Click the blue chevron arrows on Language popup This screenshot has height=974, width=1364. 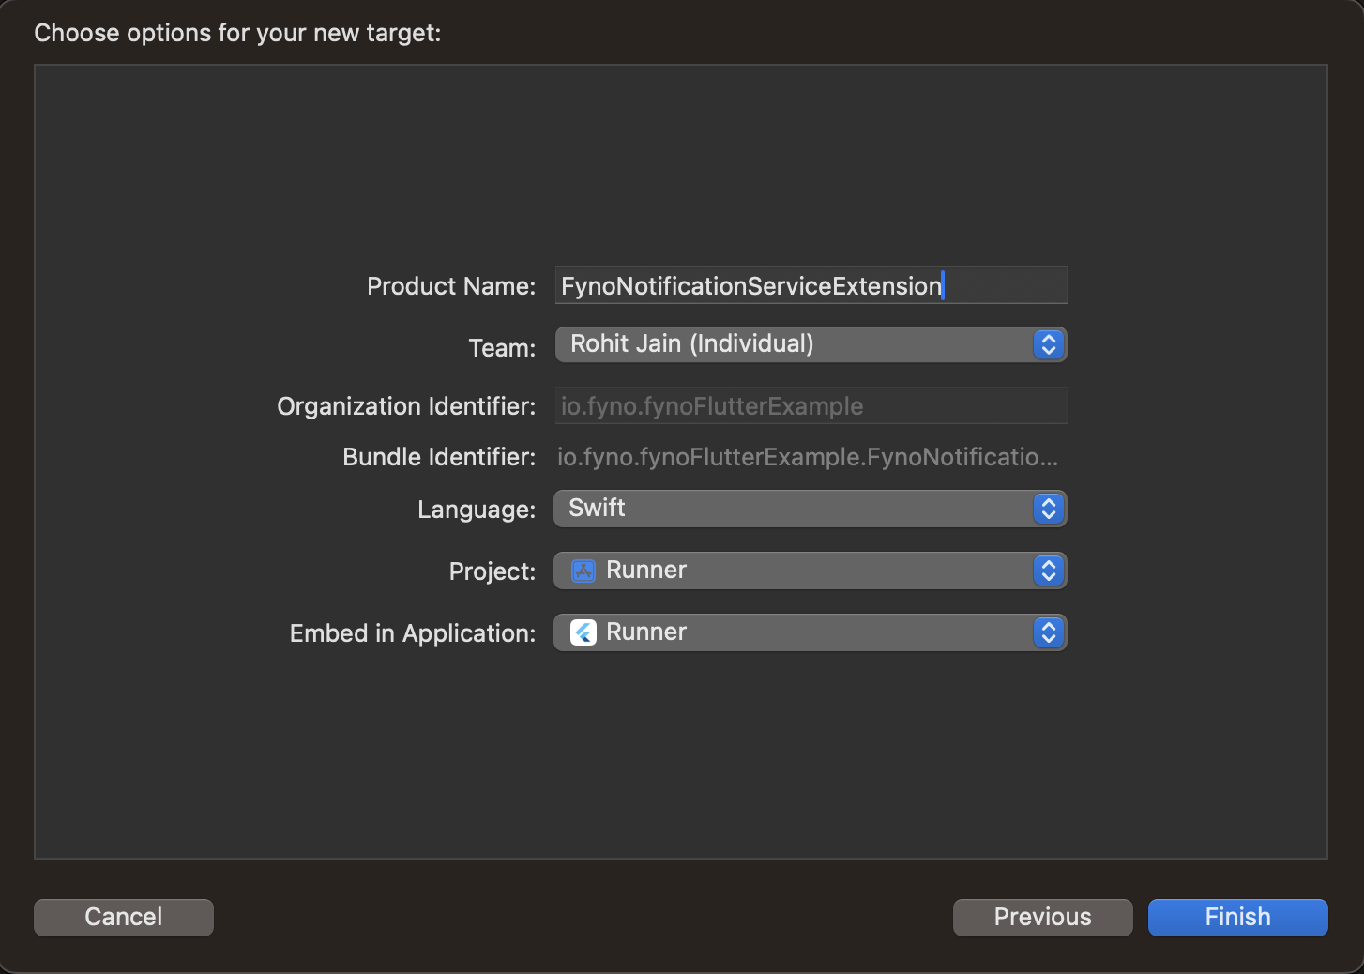point(1048,509)
